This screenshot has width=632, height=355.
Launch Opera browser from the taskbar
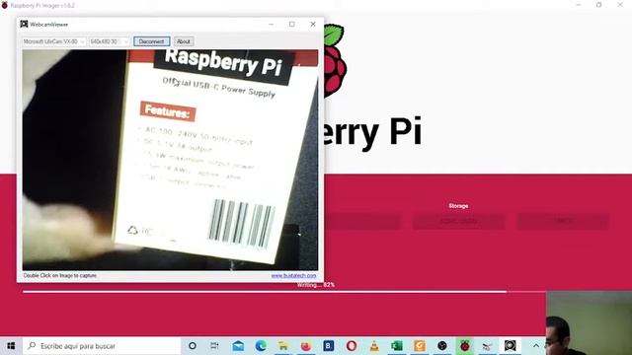[352, 346]
